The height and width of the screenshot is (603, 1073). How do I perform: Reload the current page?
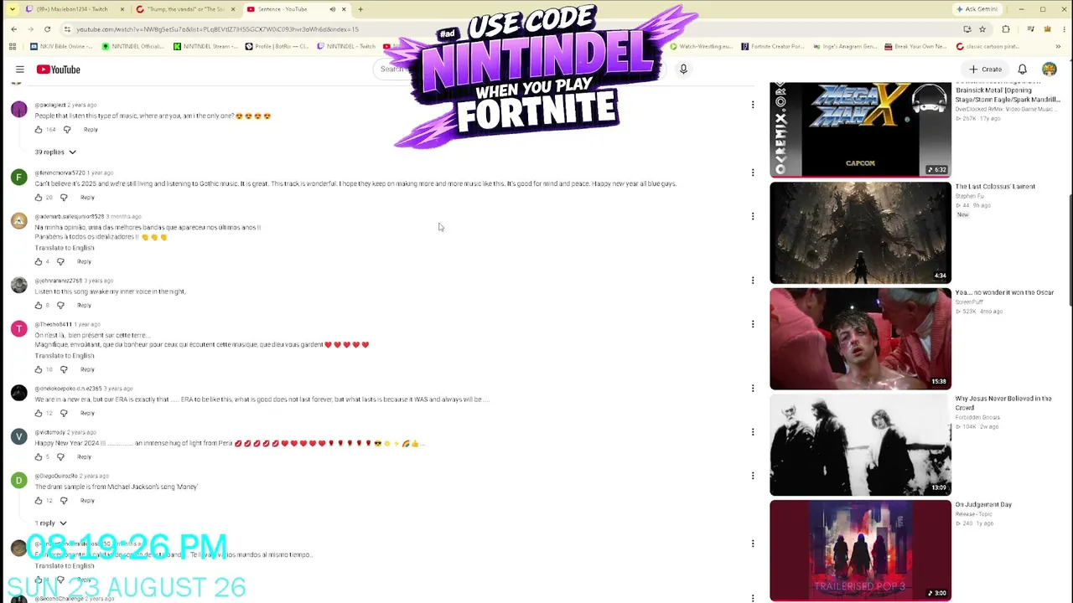pyautogui.click(x=47, y=29)
